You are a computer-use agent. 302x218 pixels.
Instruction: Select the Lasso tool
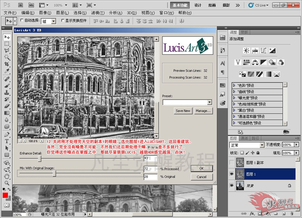tap(7, 50)
